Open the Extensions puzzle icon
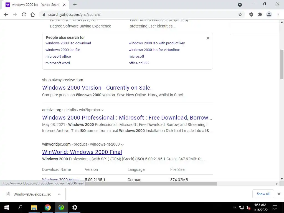This screenshot has height=213, width=284. pos(260,14)
